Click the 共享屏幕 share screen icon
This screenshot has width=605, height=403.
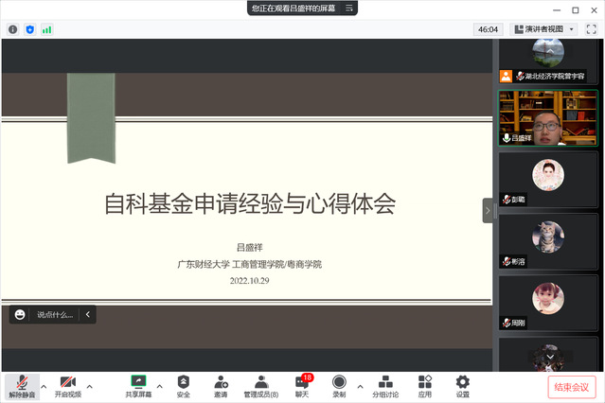click(138, 386)
